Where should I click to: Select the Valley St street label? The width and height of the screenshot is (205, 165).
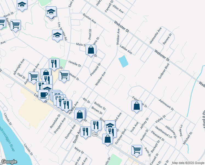pyautogui.click(x=160, y=119)
